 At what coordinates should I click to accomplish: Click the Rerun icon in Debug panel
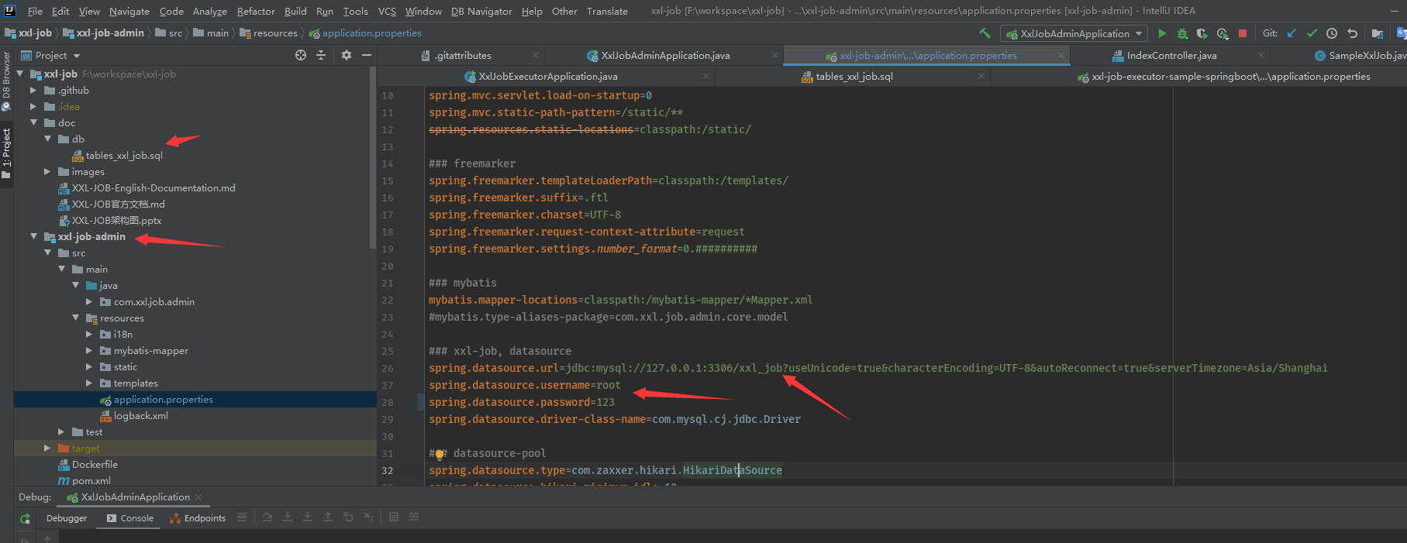25,518
